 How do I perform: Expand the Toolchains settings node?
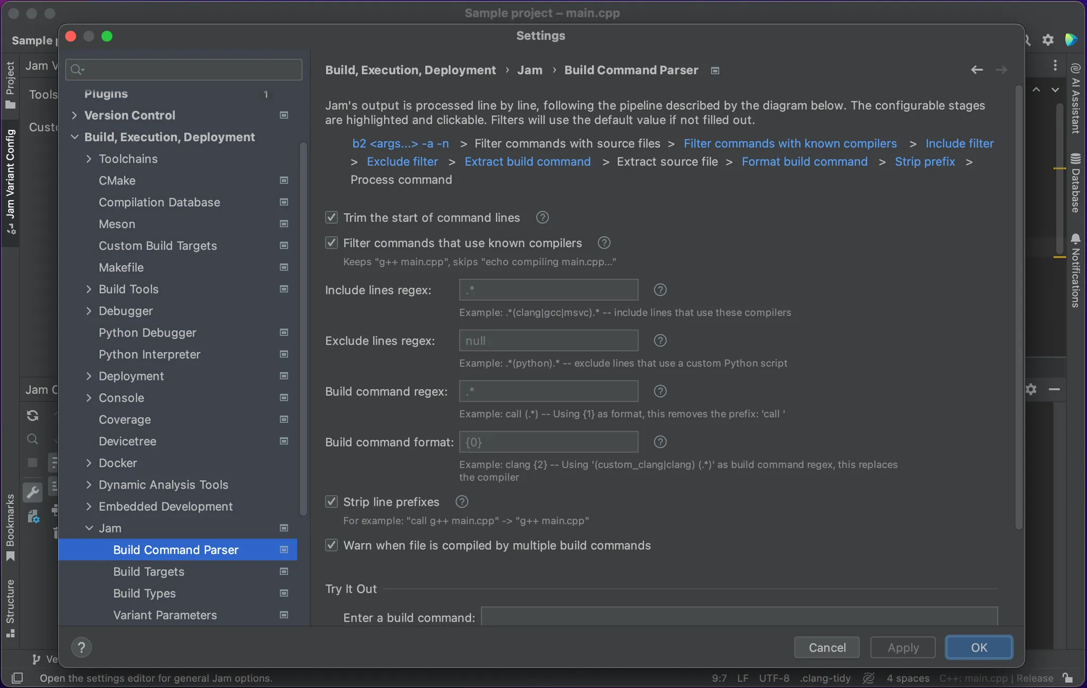[89, 159]
